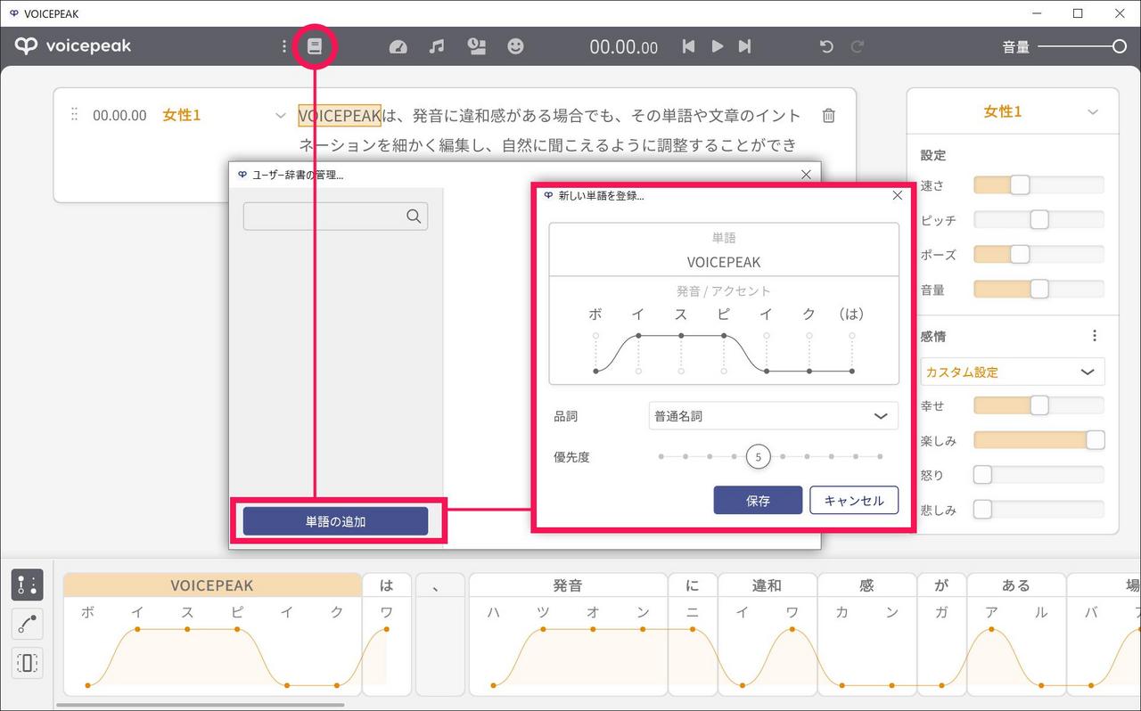
Task: Close the new word registration dialog
Action: pos(898,195)
